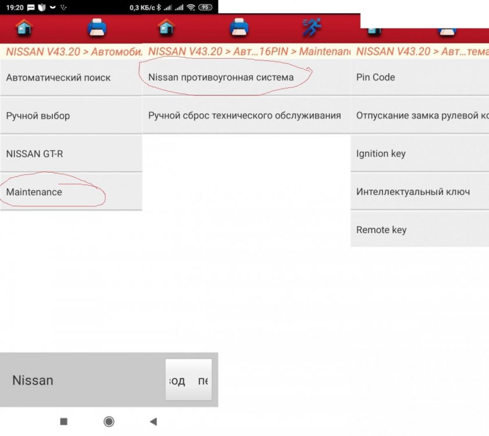Image resolution: width=489 pixels, height=436 pixels.
Task: Tap the printer icon in the middle panel
Action: point(239,27)
